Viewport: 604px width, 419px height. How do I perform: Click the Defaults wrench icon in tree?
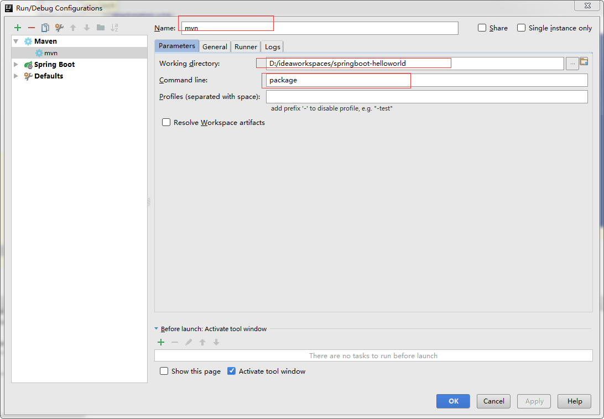28,76
